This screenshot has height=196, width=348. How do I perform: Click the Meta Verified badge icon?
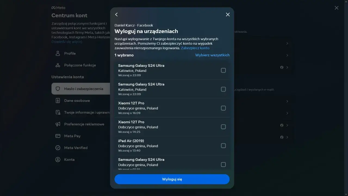tap(58, 148)
